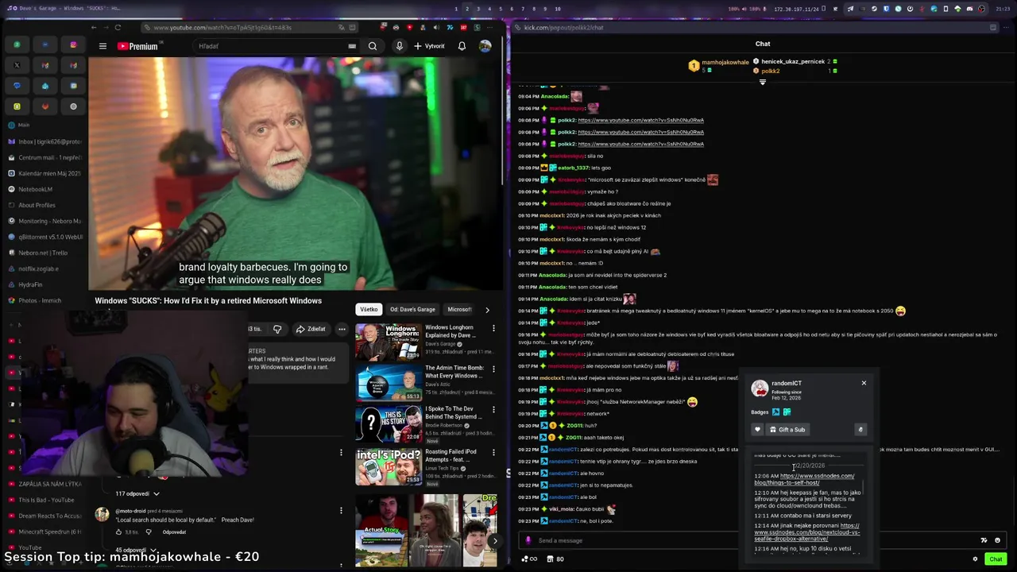
Task: Open options for I Spoke To The Dev
Action: (493, 410)
